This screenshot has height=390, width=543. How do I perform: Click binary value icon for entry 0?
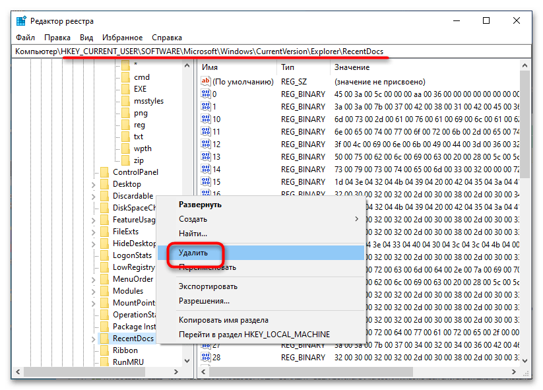(206, 94)
